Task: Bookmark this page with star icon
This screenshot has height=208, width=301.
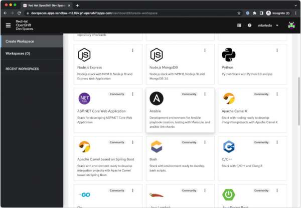Action: [x=239, y=13]
